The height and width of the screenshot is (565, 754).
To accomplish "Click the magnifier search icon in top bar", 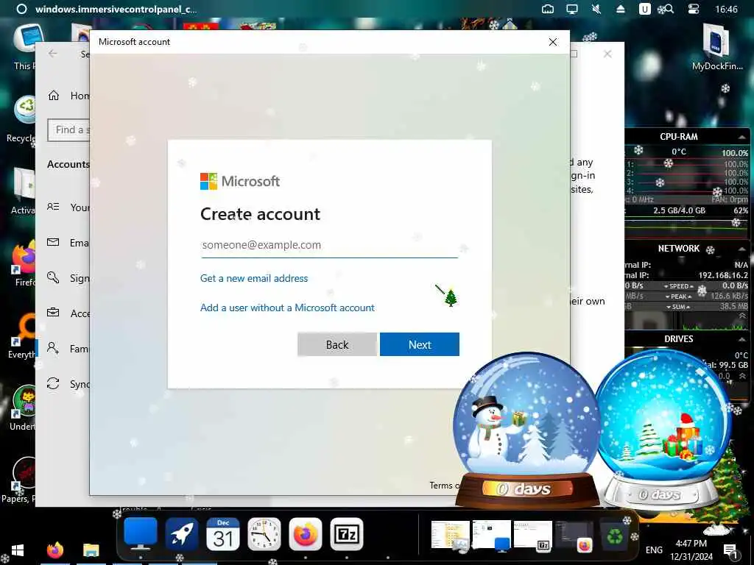I will tap(667, 9).
